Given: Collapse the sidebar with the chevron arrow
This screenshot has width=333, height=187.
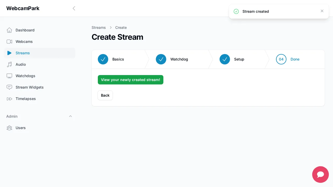Looking at the screenshot, I should [74, 8].
